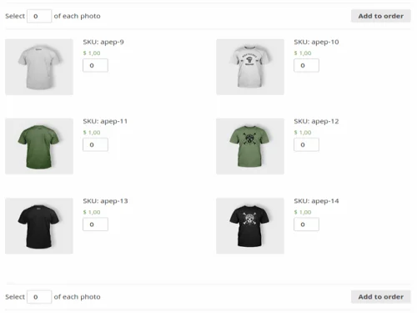
Task: Click the $1,00 price under apep-14
Action: 303,212
